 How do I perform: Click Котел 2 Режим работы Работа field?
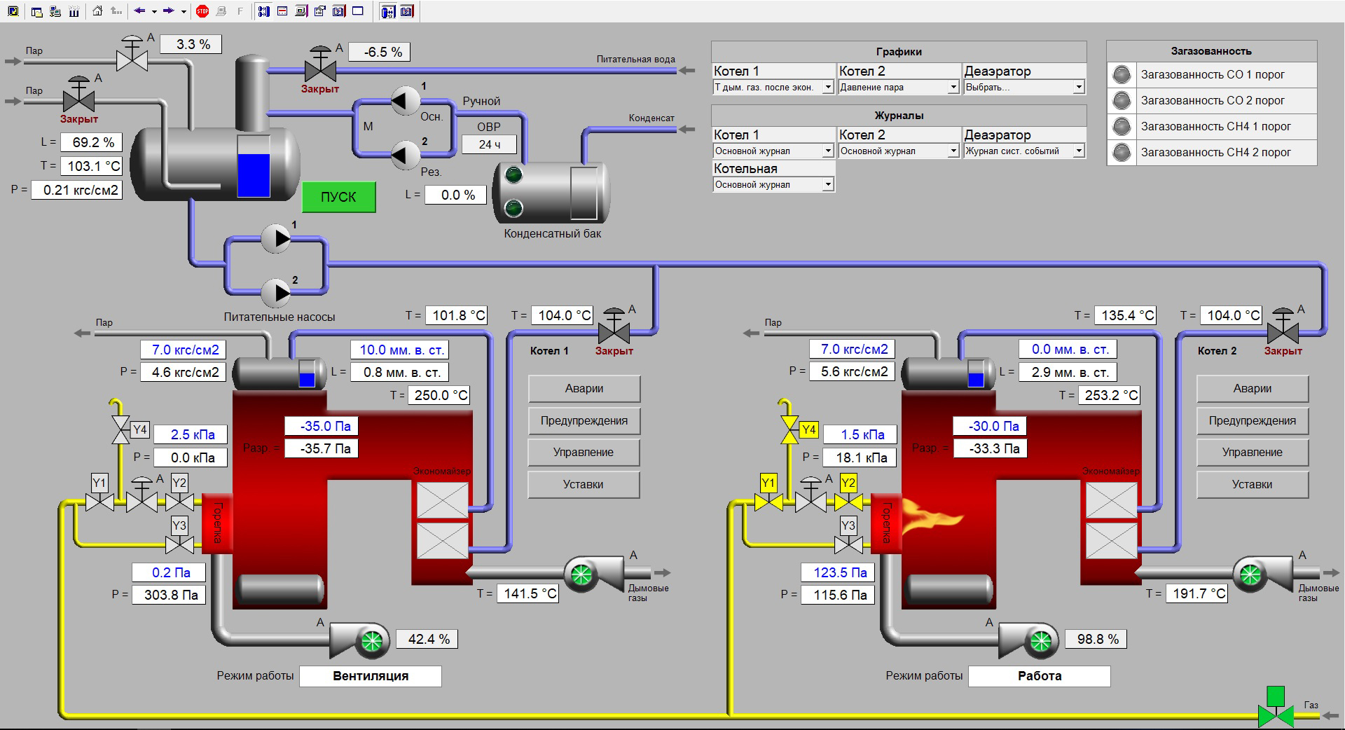tap(1040, 676)
